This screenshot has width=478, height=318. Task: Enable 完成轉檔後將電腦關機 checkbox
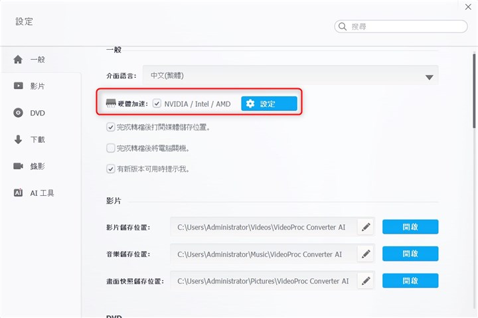(x=110, y=148)
